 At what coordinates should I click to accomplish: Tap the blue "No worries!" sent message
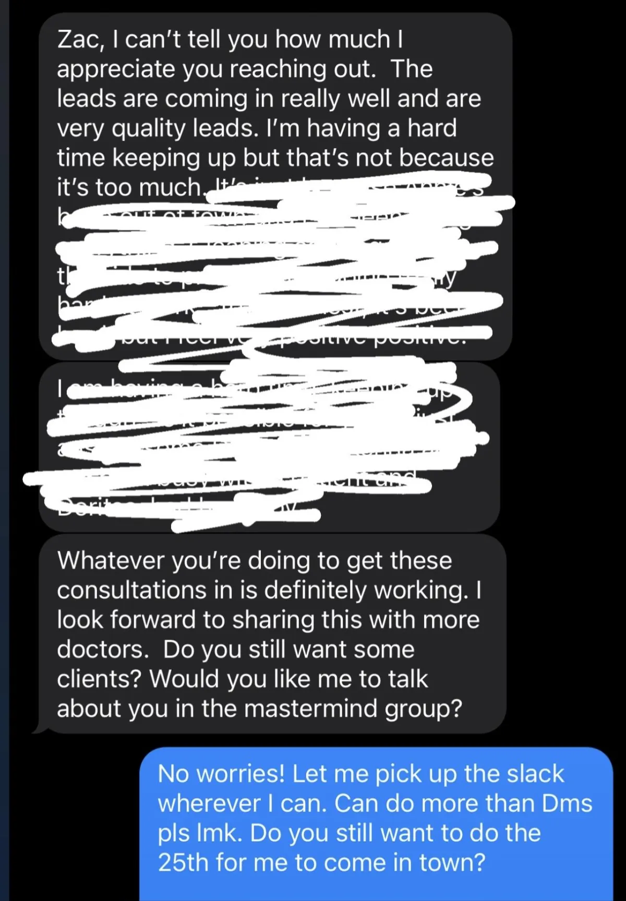377,824
